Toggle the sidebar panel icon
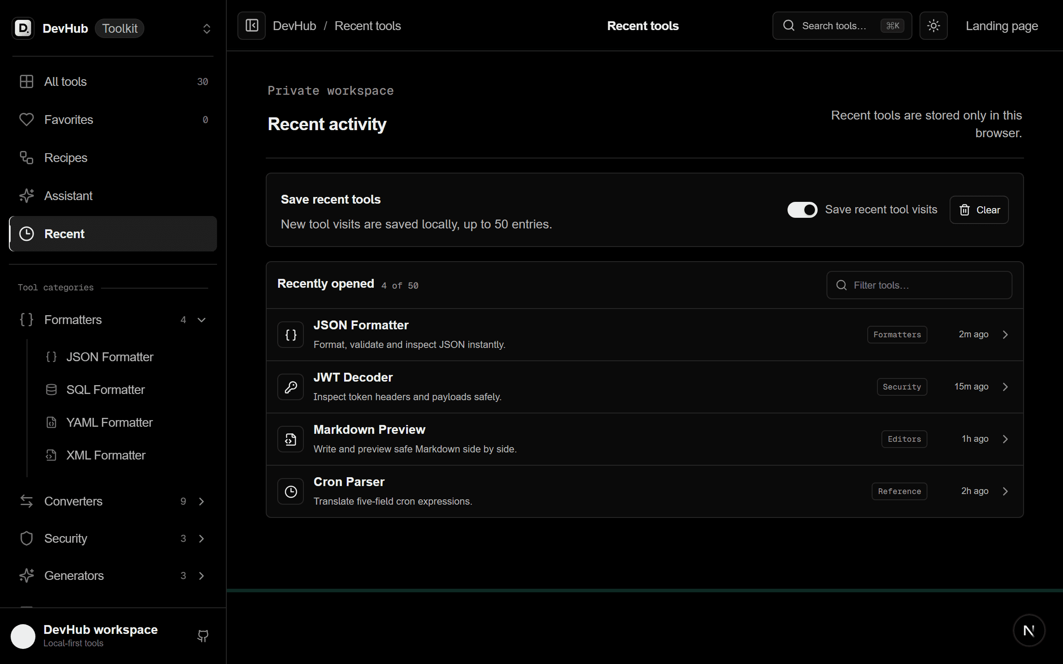Image resolution: width=1063 pixels, height=664 pixels. [x=252, y=26]
